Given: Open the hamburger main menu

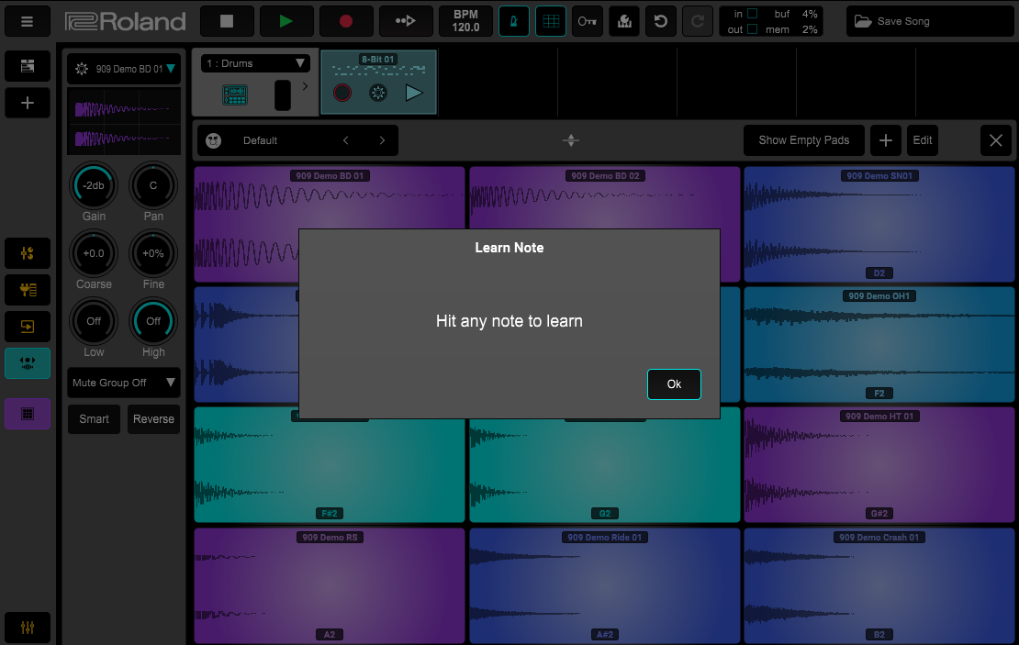Looking at the screenshot, I should click(28, 21).
